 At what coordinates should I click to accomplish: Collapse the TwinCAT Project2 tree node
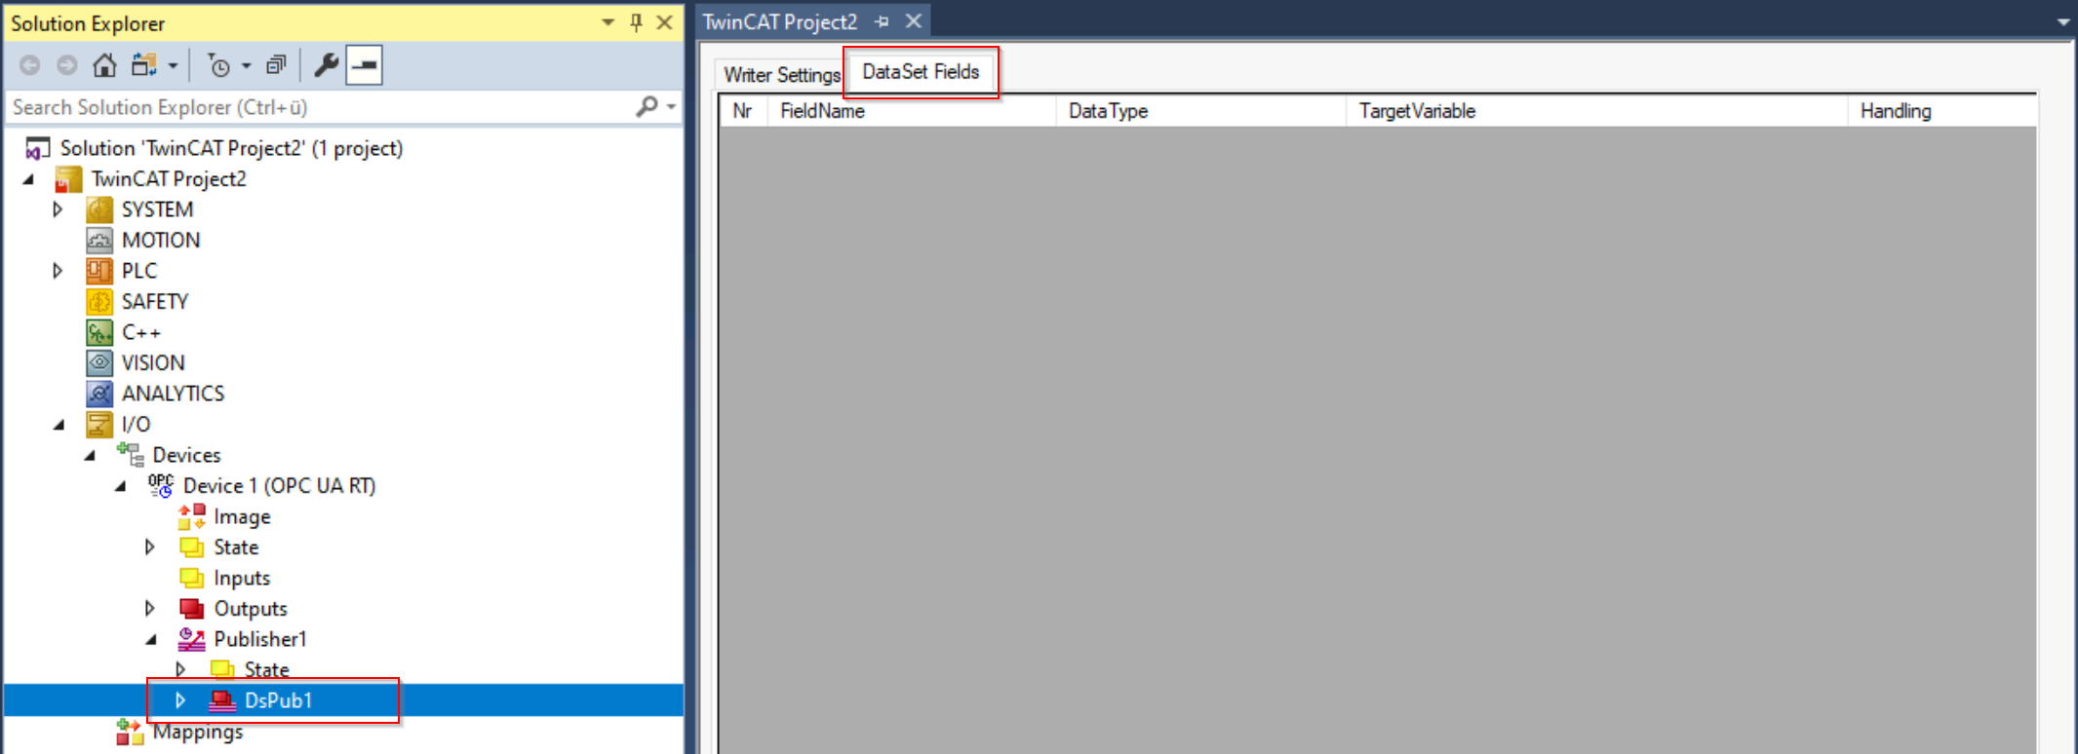28,179
